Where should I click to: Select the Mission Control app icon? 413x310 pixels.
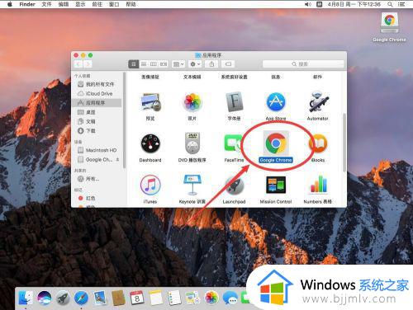276,185
